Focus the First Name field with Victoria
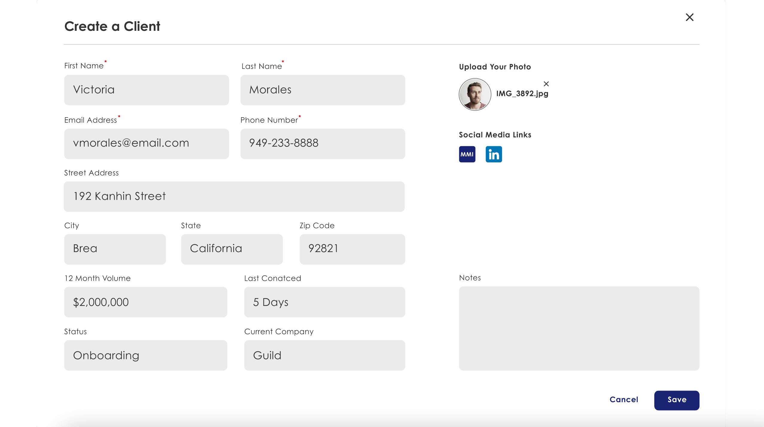Viewport: 764px width, 427px height. coord(147,90)
